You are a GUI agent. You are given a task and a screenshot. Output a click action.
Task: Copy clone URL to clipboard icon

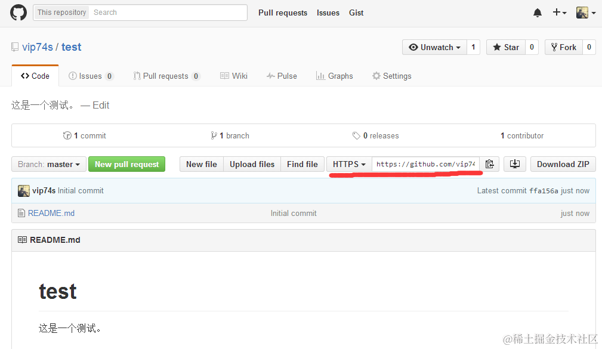[x=489, y=164]
